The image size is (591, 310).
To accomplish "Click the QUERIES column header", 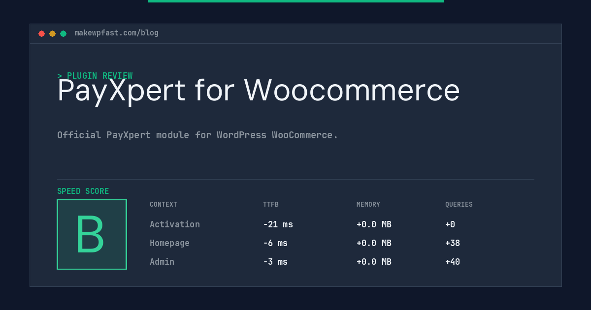I will coord(459,205).
